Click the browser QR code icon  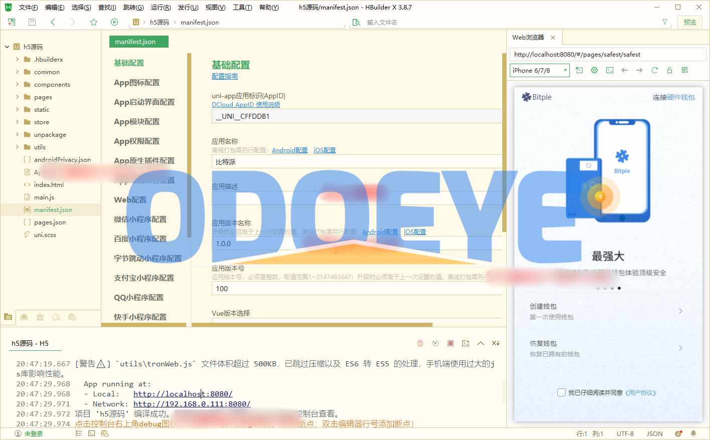click(x=685, y=70)
